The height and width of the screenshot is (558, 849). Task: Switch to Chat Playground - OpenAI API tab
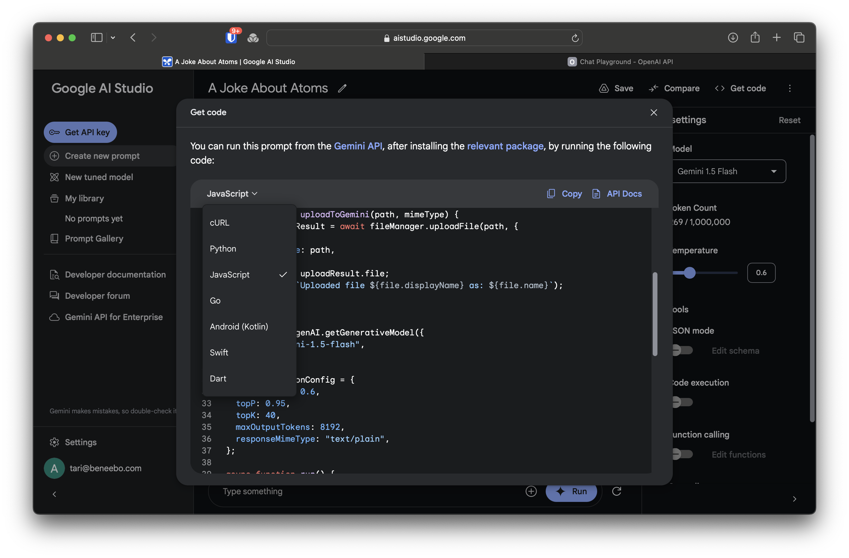coord(620,62)
